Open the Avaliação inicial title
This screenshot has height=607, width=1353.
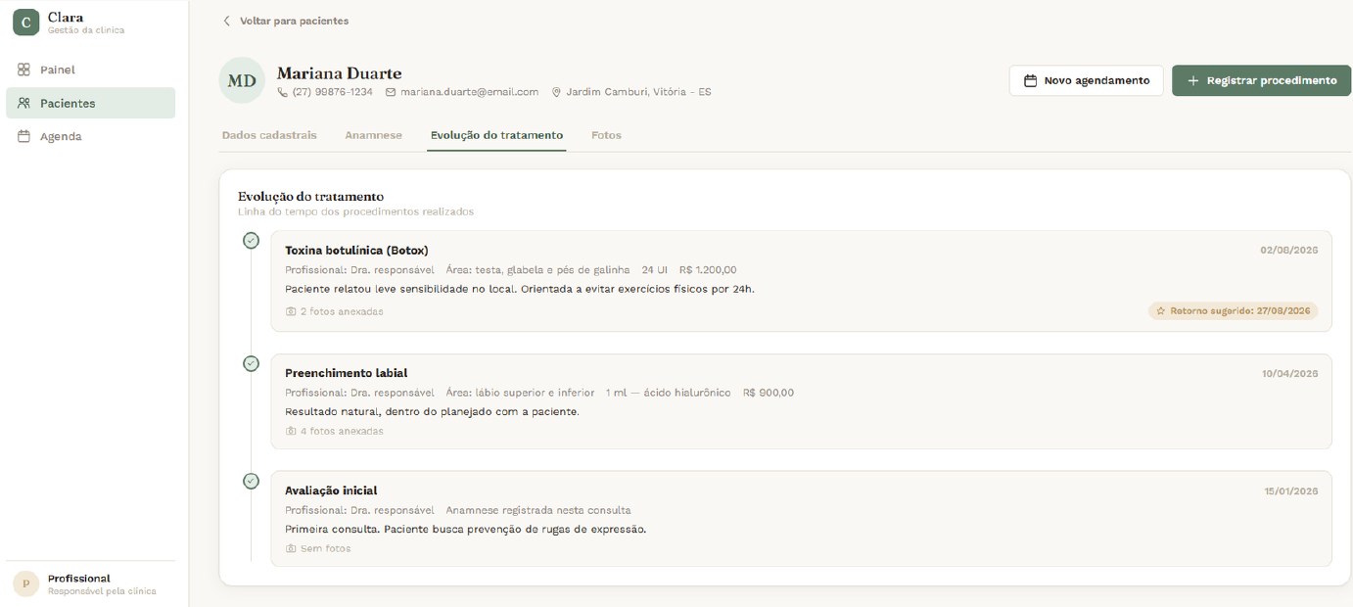coord(331,490)
